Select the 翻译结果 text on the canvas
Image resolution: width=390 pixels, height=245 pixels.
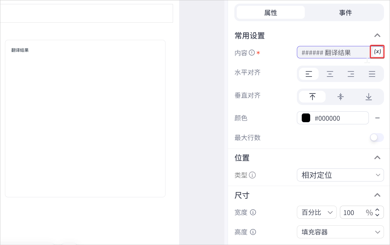pyautogui.click(x=20, y=50)
